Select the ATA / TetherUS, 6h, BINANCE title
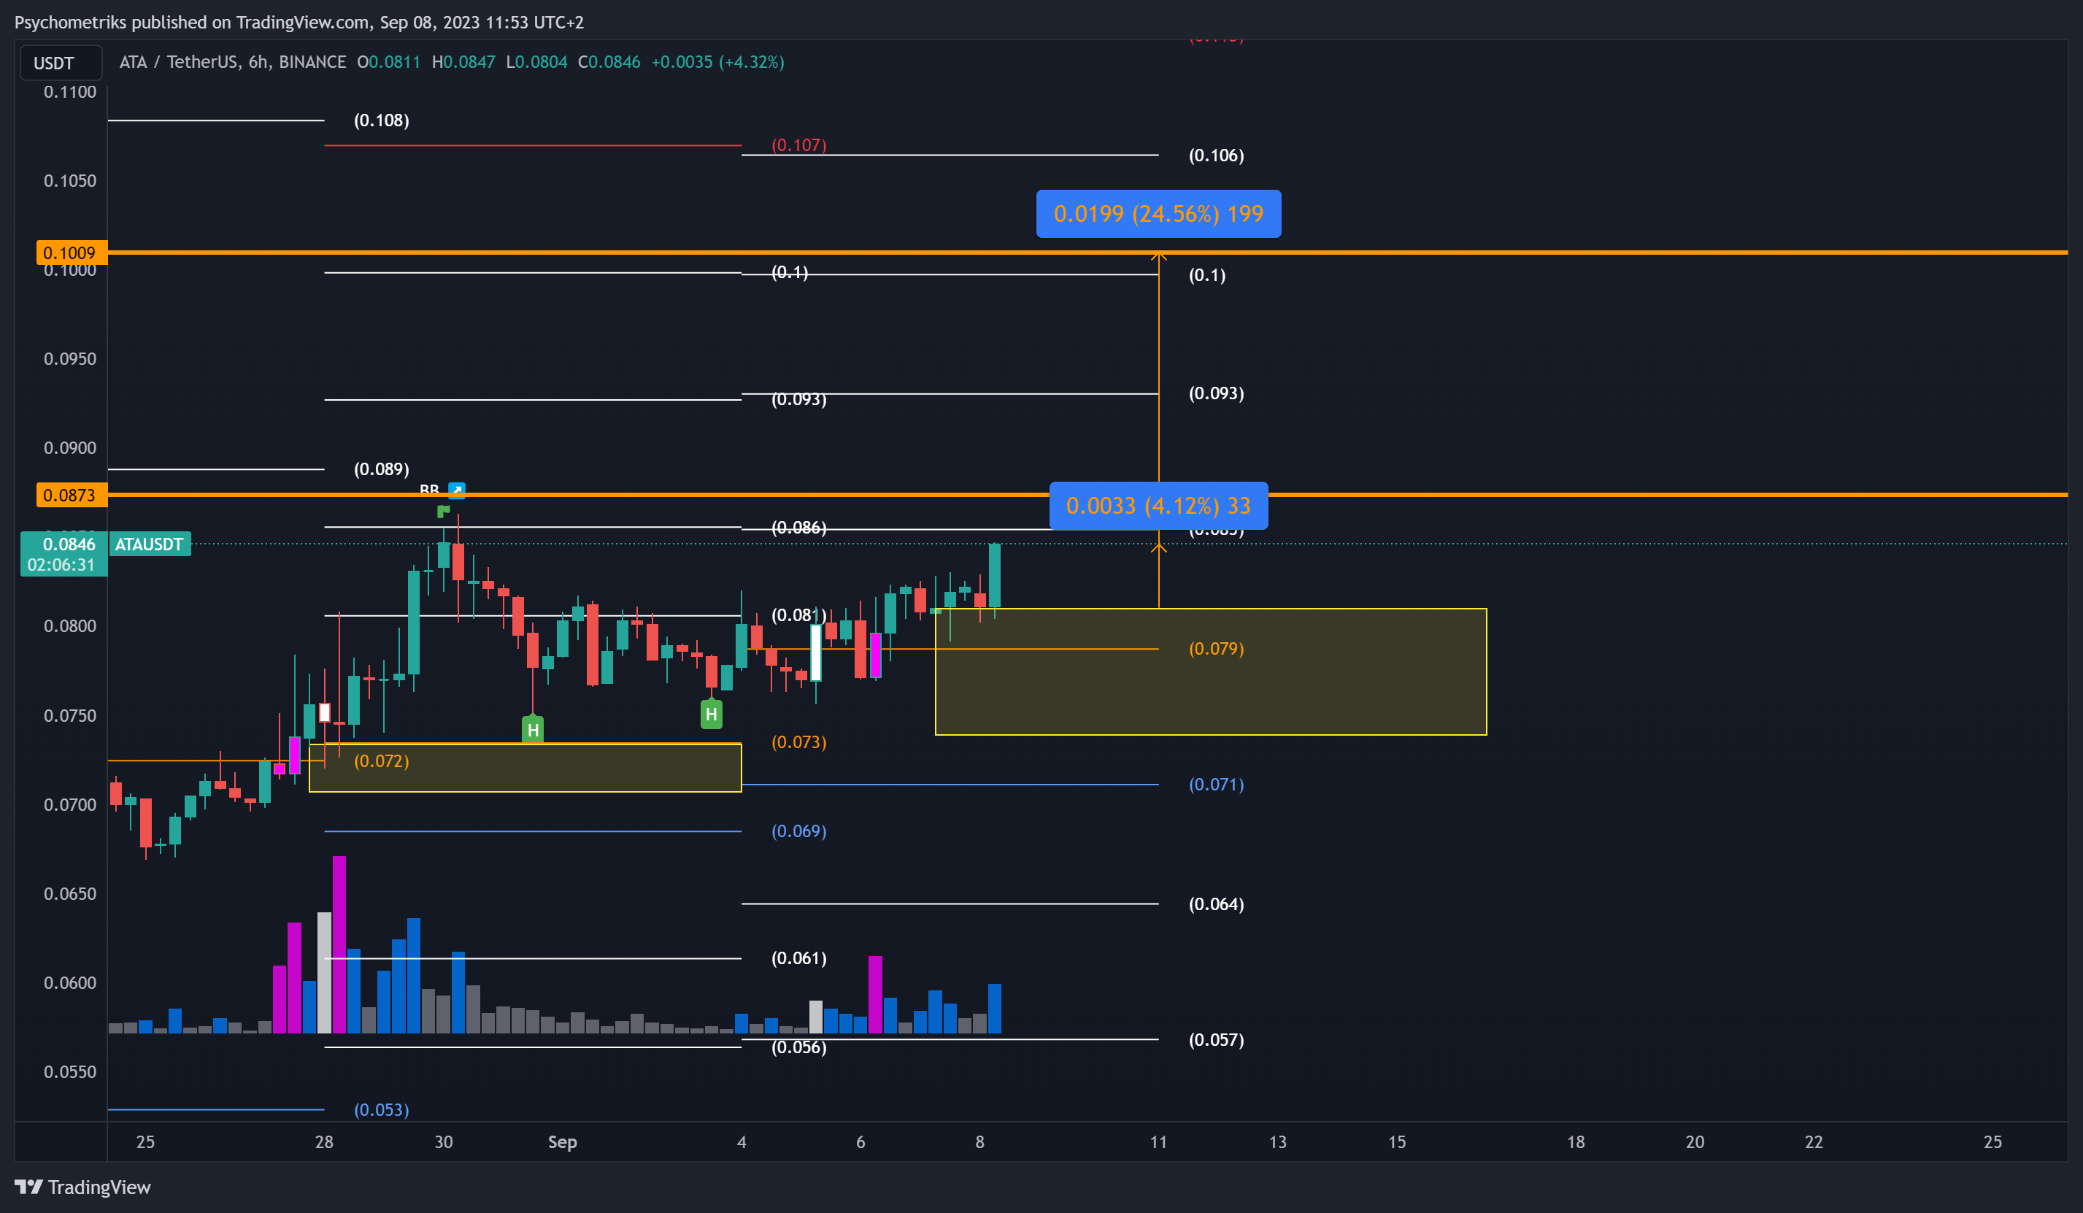The image size is (2083, 1213). coord(233,62)
